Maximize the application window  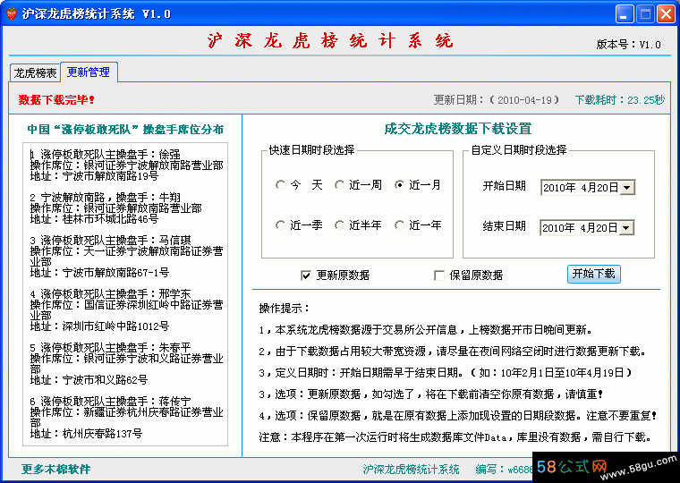[645, 14]
